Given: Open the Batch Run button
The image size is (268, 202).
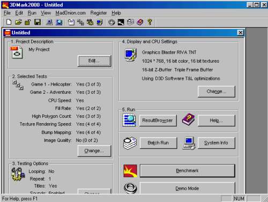Looking at the screenshot, I should tap(158, 143).
